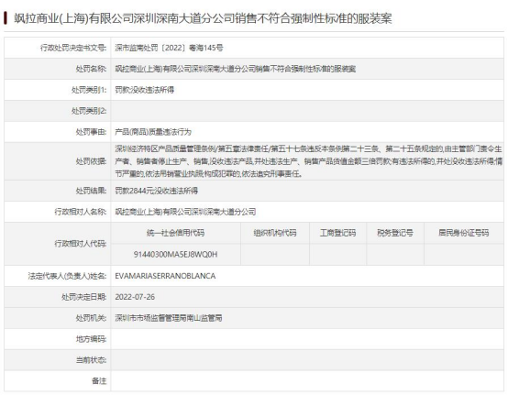Click the 处罚事由 label
Image resolution: width=508 pixels, height=395 pixels.
[x=91, y=132]
